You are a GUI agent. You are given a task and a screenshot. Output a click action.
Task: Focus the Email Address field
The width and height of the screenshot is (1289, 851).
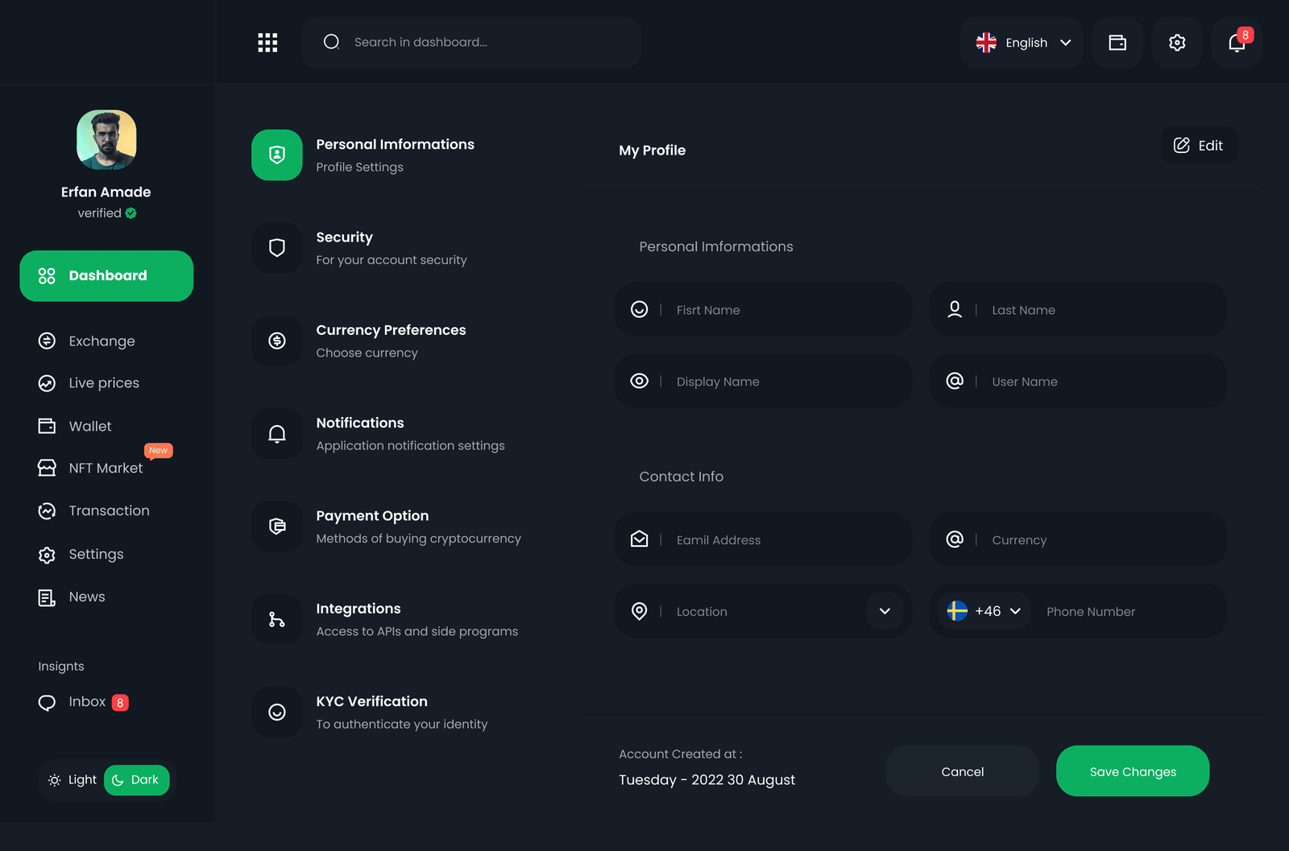tap(763, 539)
